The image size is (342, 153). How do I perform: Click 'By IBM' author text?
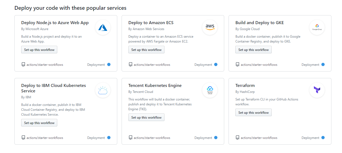(x=26, y=97)
